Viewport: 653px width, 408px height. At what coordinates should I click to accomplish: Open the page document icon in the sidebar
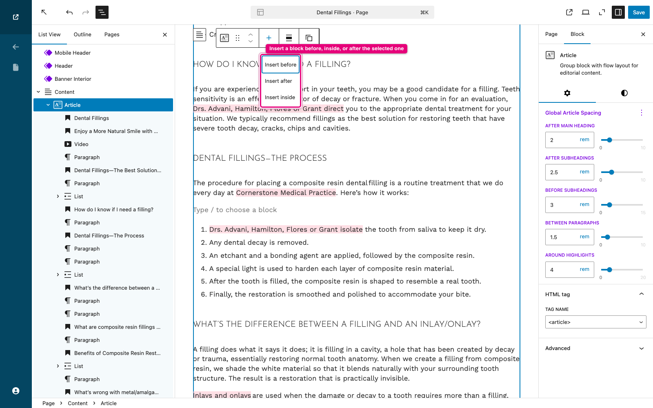pyautogui.click(x=16, y=67)
